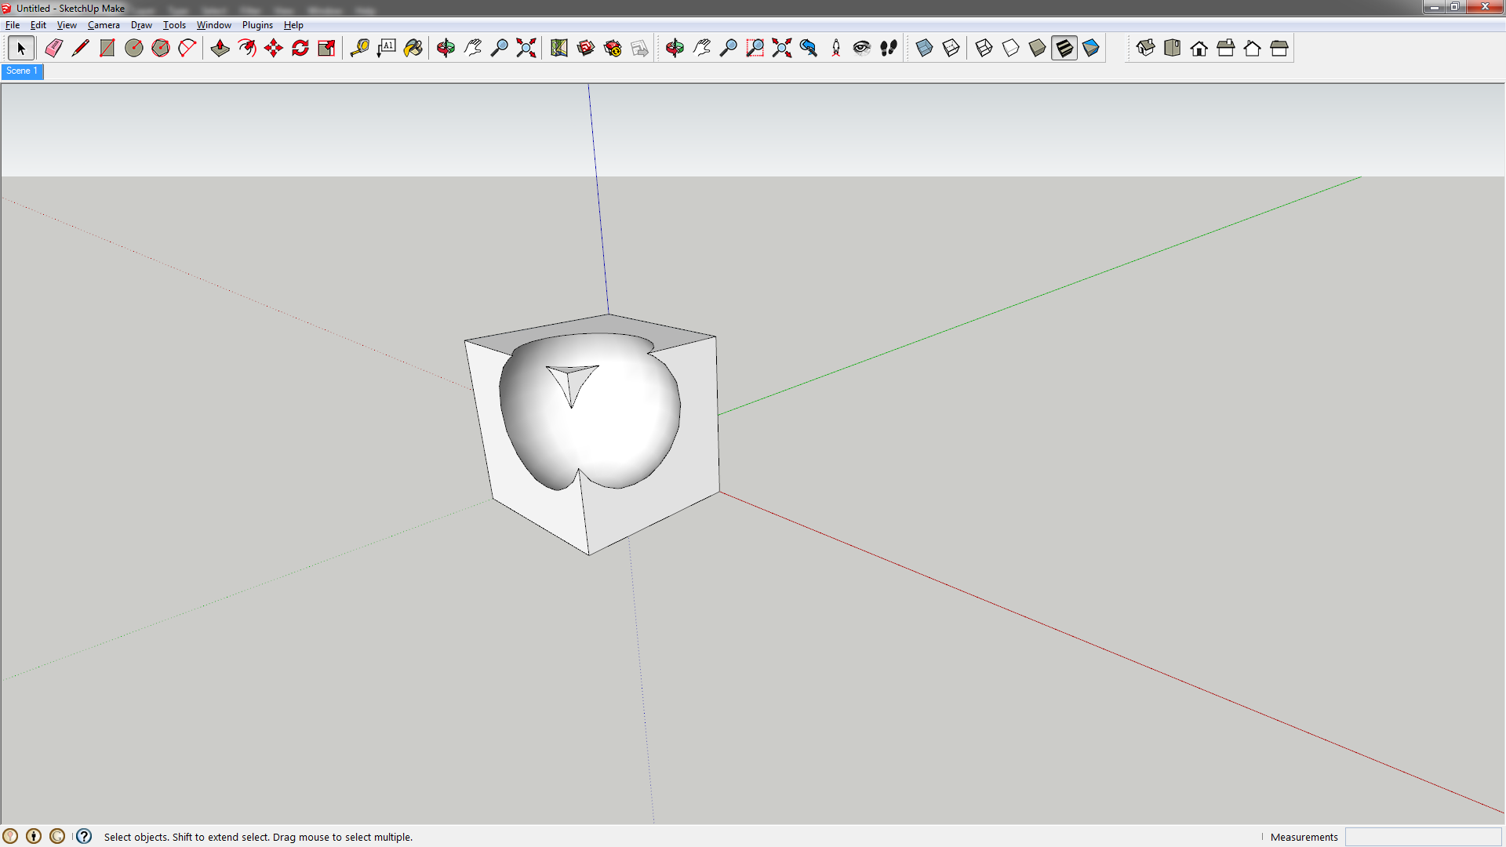This screenshot has width=1506, height=847.
Task: Switch to Scene 1 tab
Action: (22, 71)
